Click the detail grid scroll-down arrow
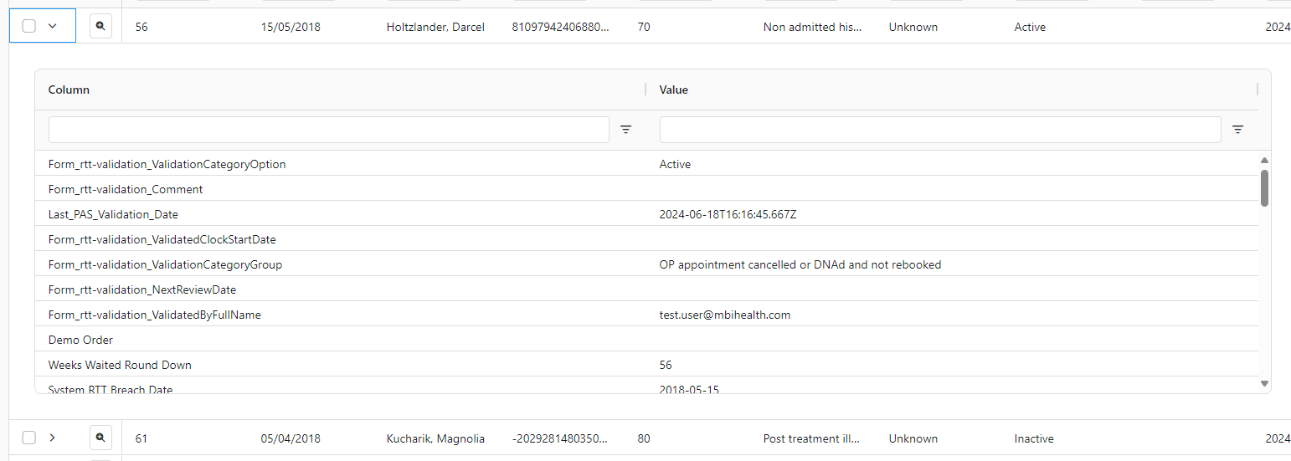Screen dimensions: 1291x461 tap(1264, 383)
